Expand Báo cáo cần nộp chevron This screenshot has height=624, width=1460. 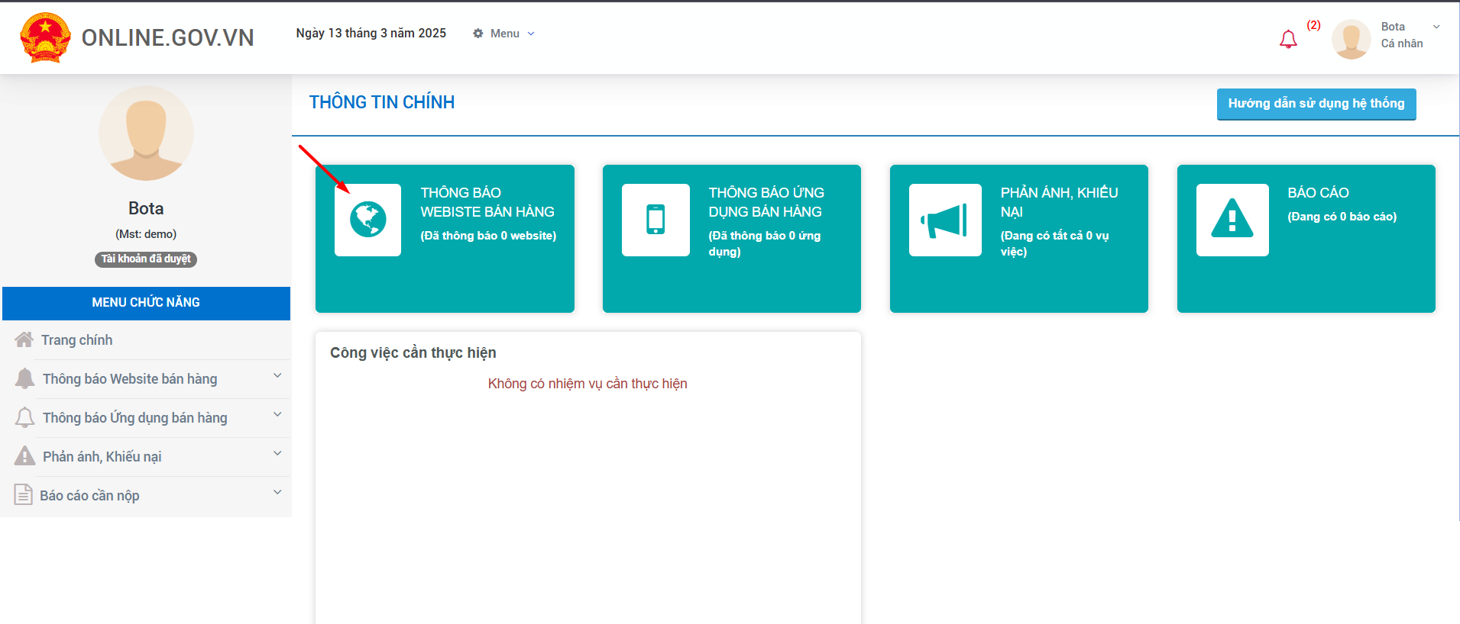point(277,492)
